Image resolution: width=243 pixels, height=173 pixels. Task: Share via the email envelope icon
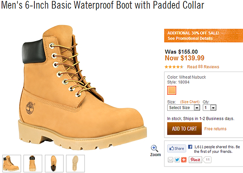171,160
